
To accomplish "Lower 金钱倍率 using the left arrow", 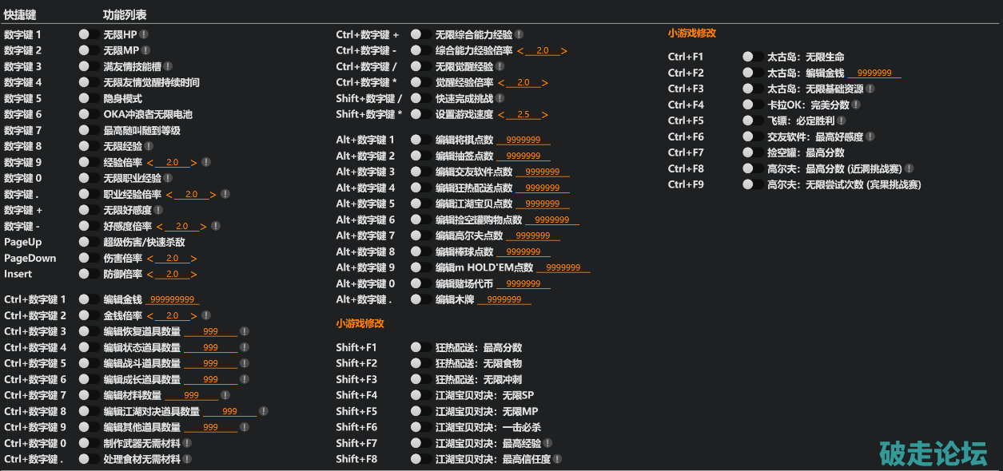I will (149, 316).
